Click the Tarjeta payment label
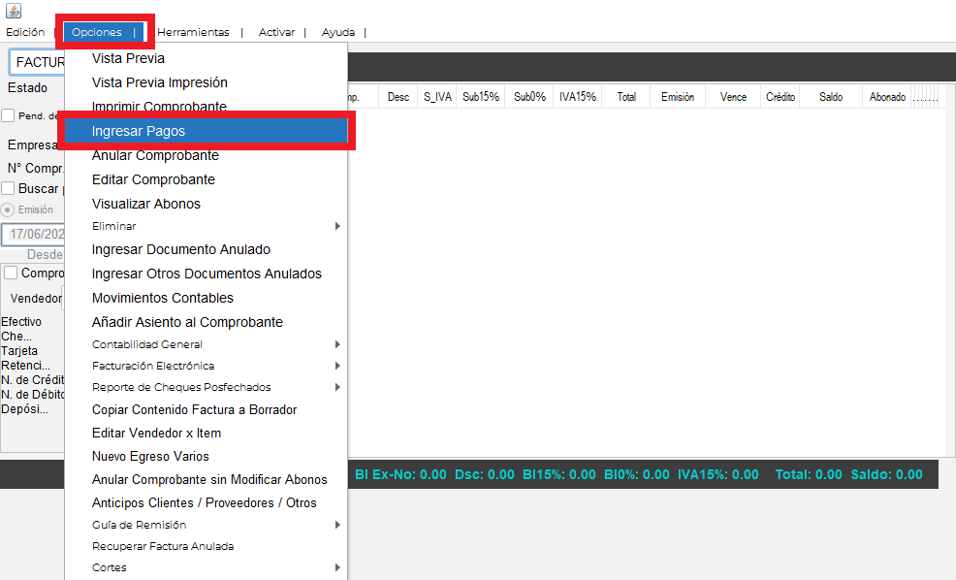 [x=19, y=351]
